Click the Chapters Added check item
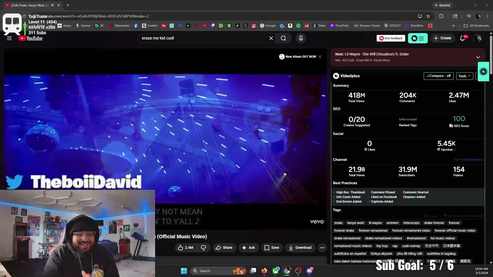This screenshot has width=493, height=277. [x=412, y=197]
